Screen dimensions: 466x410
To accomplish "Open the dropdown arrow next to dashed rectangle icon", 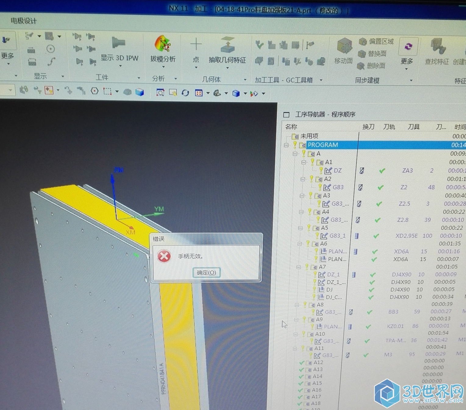I will [x=117, y=91].
